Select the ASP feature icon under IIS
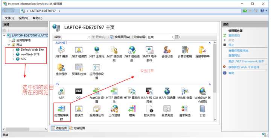Screen dimensions: 271x139 click(x=61, y=91)
